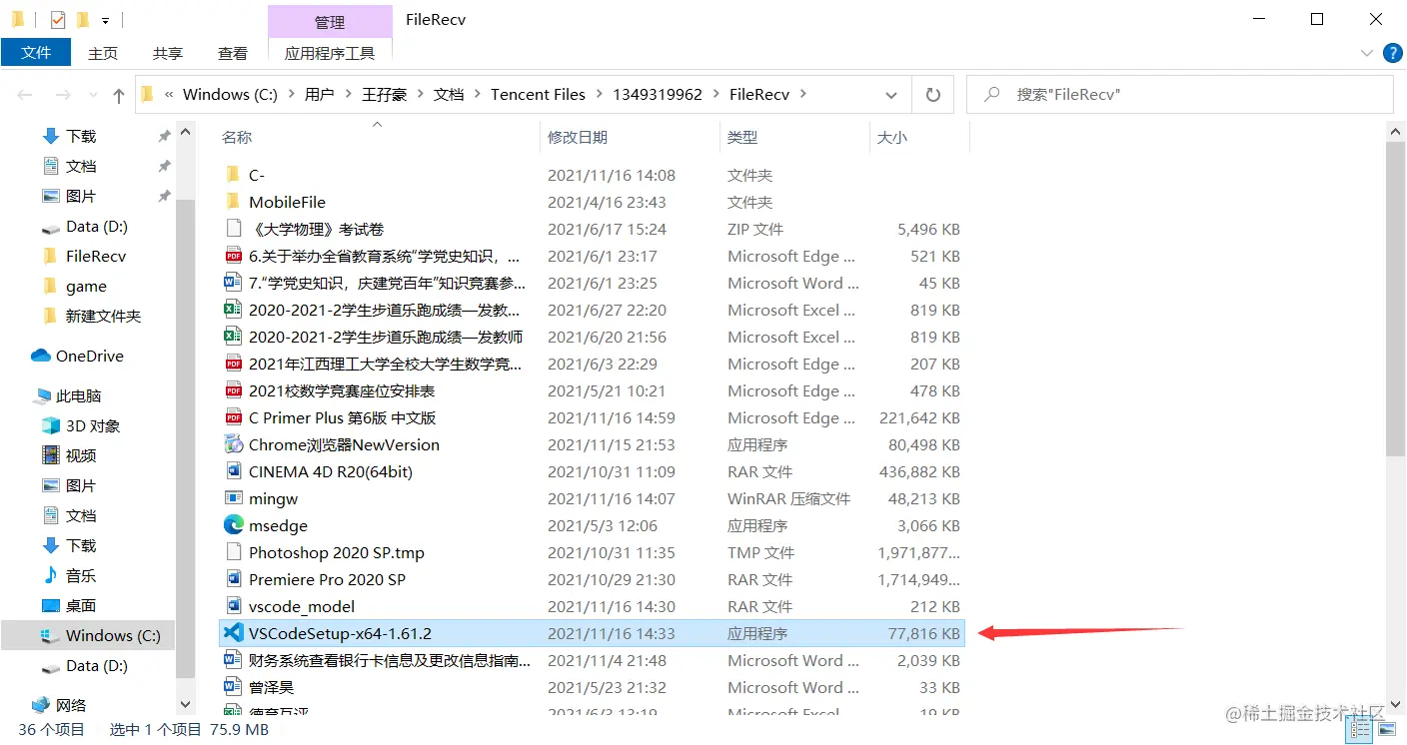The image size is (1407, 745).
Task: Open 音乐 in the navigation pane
Action: click(x=81, y=576)
